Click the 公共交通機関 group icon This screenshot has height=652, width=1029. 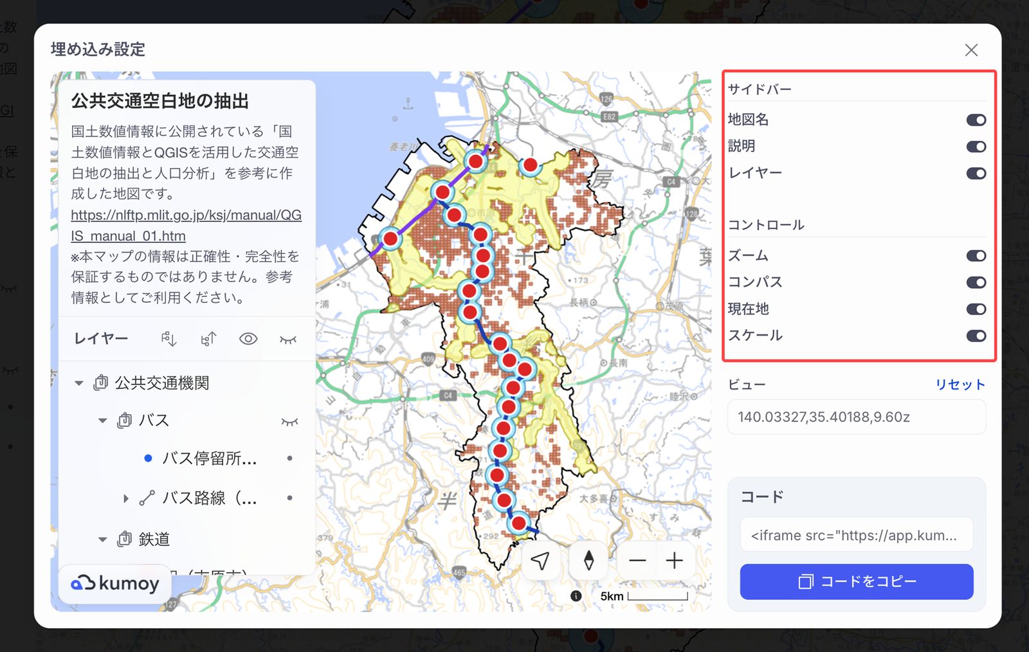pos(101,383)
